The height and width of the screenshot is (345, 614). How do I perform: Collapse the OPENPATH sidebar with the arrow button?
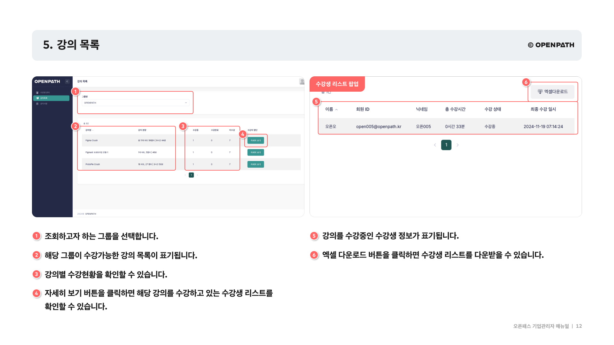(67, 81)
